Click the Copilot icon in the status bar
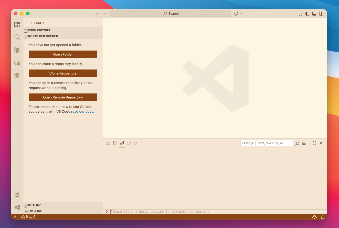339x228 pixels. [x=314, y=217]
